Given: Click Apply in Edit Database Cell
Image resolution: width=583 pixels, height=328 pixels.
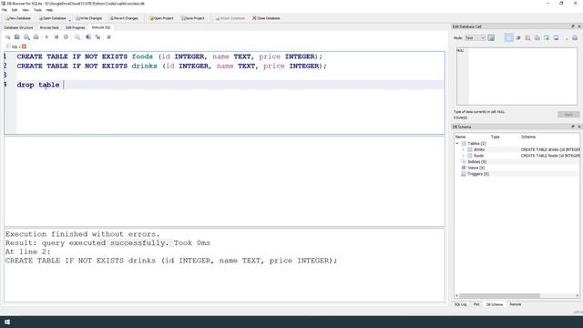Looking at the screenshot, I should 568,115.
